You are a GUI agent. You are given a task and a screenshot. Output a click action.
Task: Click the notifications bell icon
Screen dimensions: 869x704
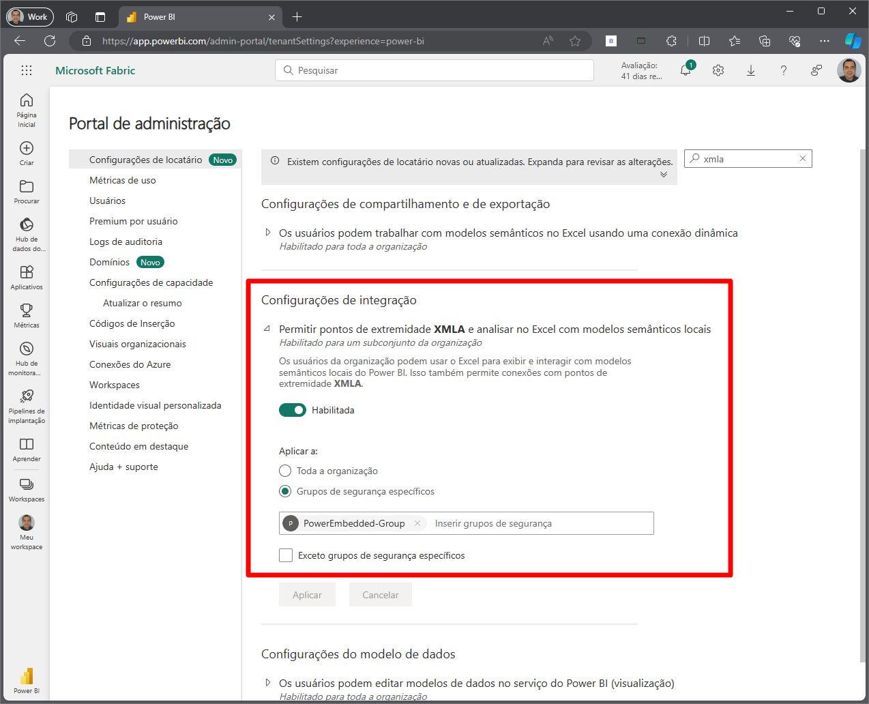(686, 70)
